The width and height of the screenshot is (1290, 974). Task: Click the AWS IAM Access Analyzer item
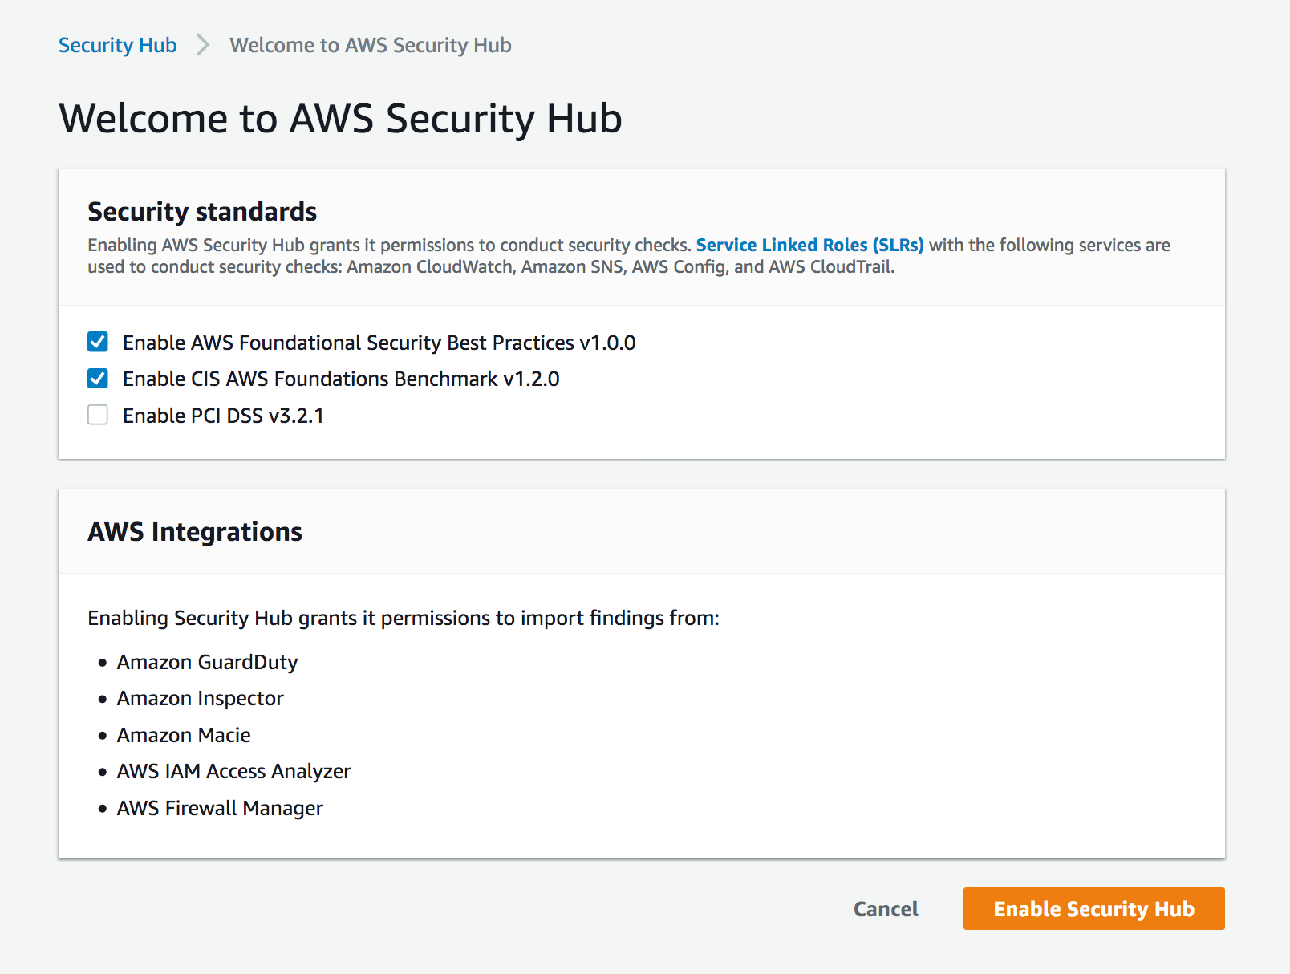tap(233, 771)
